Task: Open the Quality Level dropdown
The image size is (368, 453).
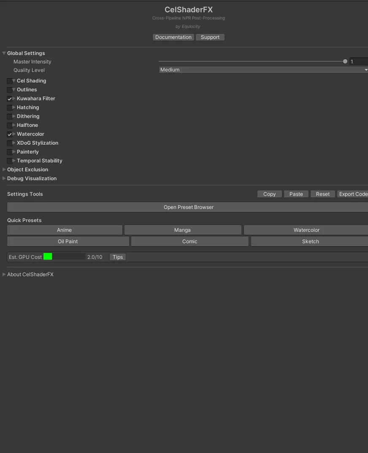Action: coord(263,70)
